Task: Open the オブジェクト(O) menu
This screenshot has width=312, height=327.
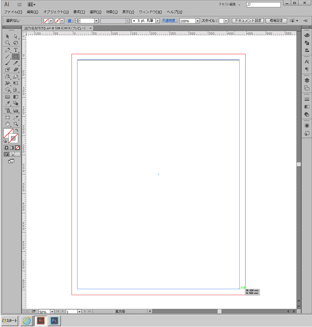Action: tap(56, 12)
